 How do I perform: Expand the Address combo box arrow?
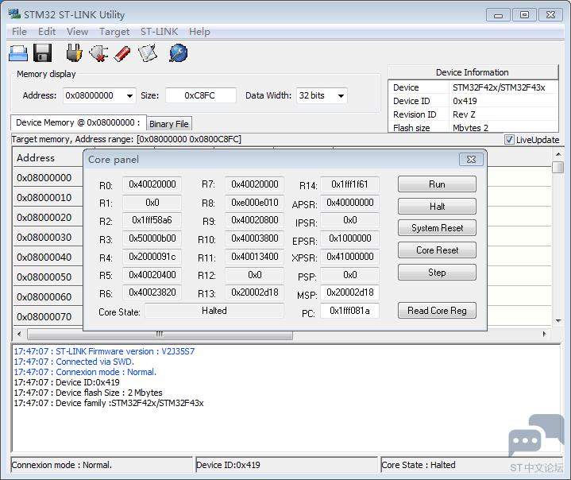129,96
